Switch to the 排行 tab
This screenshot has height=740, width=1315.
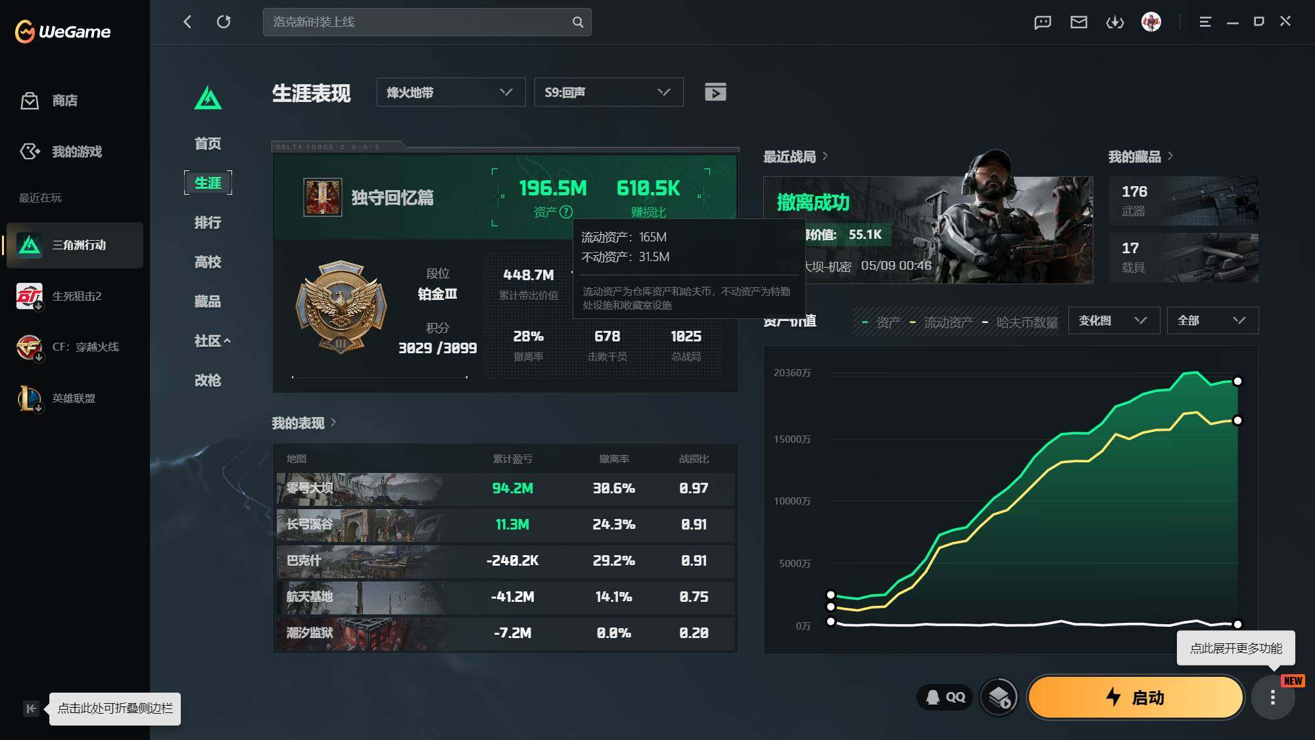click(x=208, y=222)
